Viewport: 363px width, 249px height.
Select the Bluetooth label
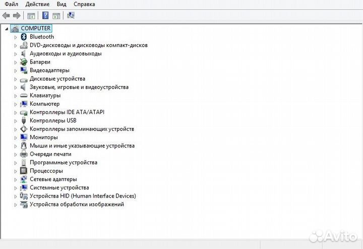(x=42, y=37)
